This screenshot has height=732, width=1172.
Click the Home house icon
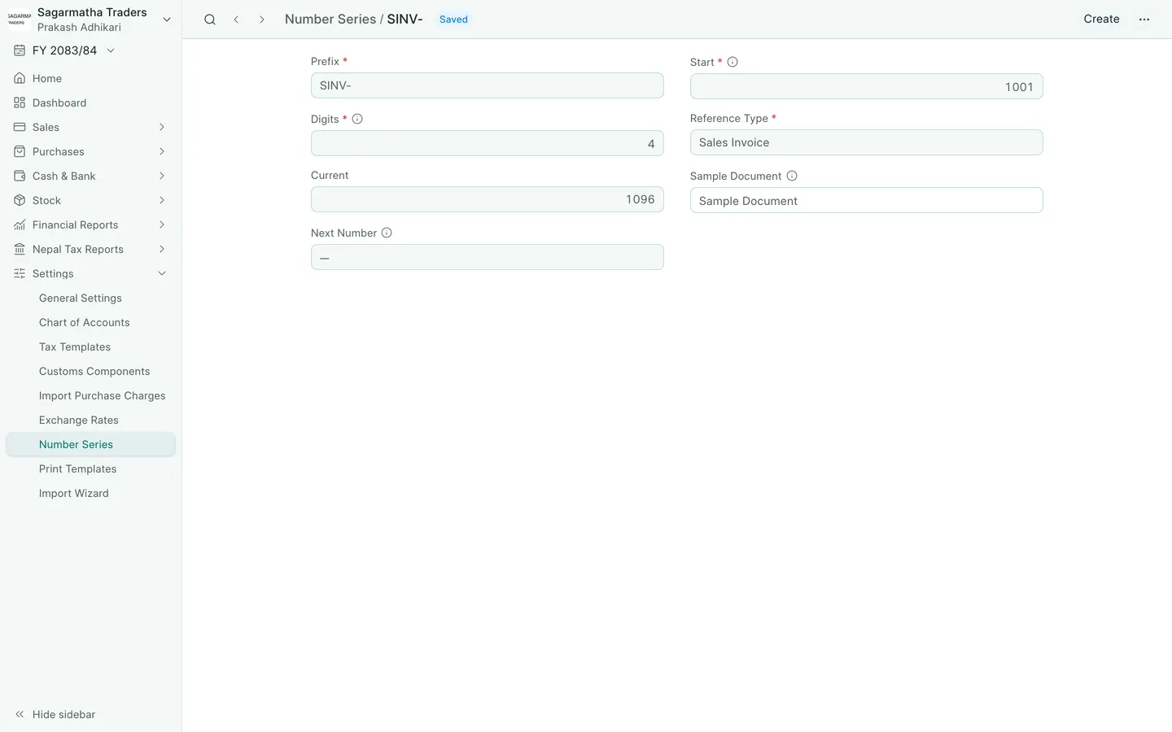[20, 78]
